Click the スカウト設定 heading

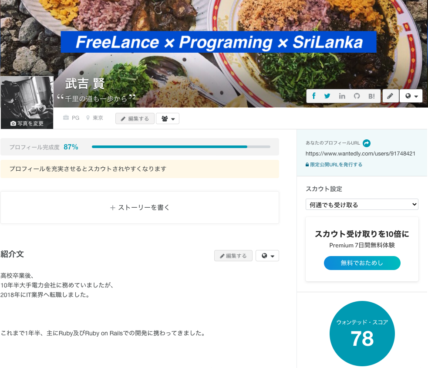(x=324, y=189)
